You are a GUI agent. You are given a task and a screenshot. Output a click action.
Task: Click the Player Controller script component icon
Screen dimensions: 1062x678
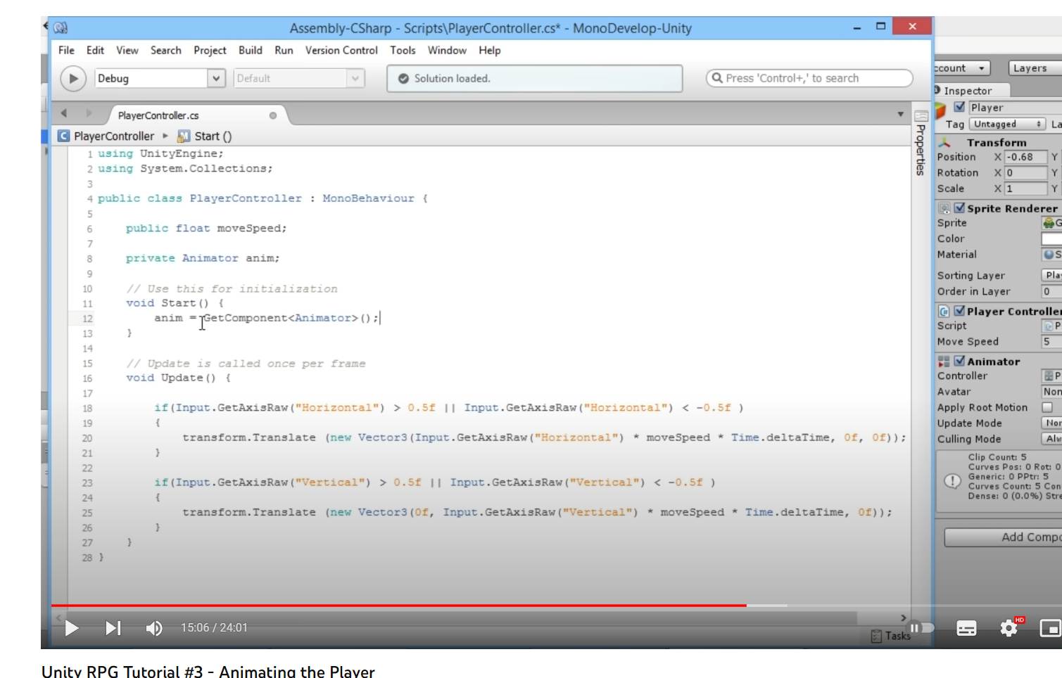(944, 311)
